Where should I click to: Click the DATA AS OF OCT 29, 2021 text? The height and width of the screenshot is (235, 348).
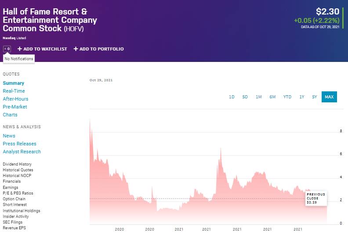click(320, 27)
